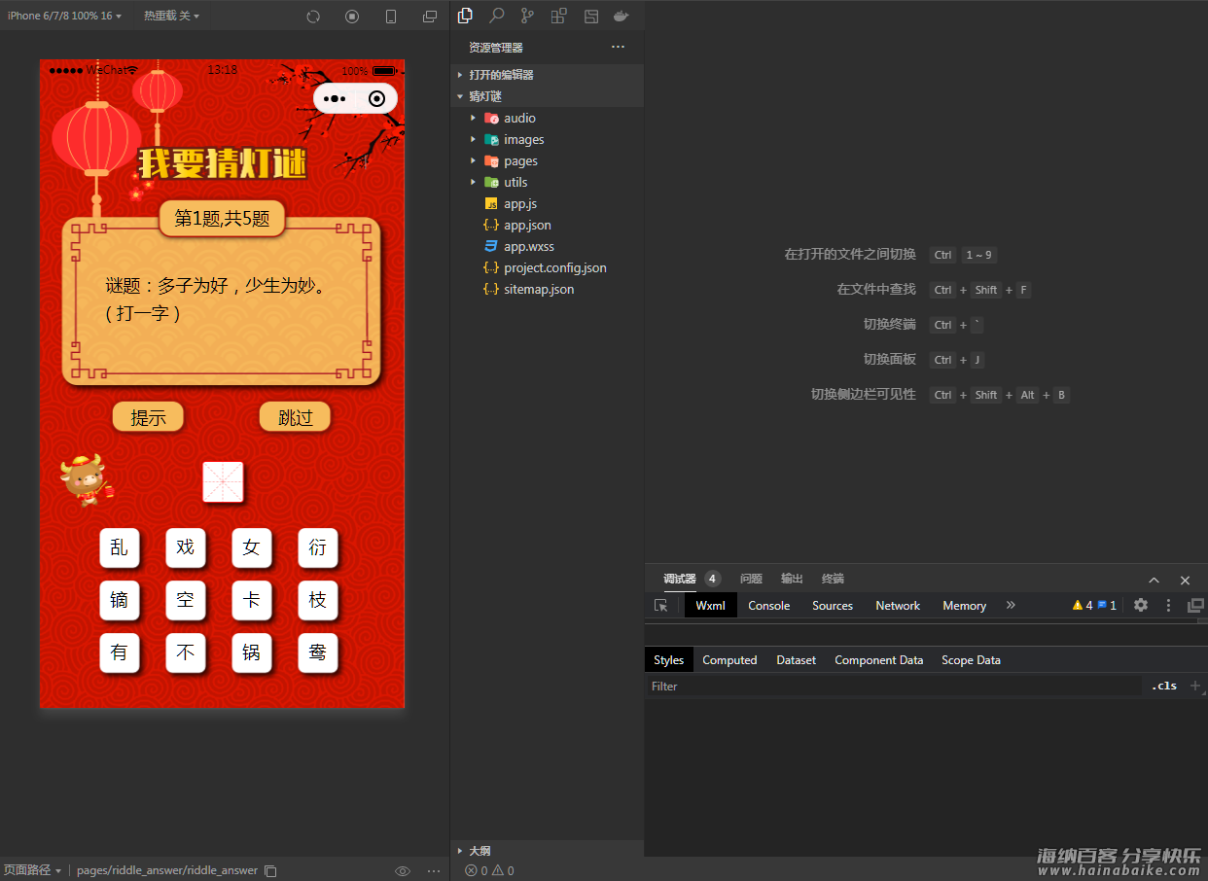Choose the character tile 女
This screenshot has height=881, width=1208.
[252, 547]
